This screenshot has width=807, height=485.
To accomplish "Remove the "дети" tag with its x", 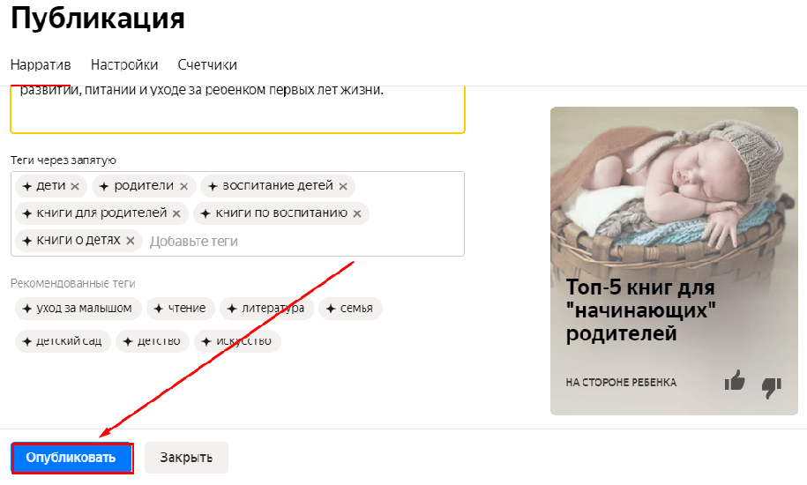I will point(75,186).
